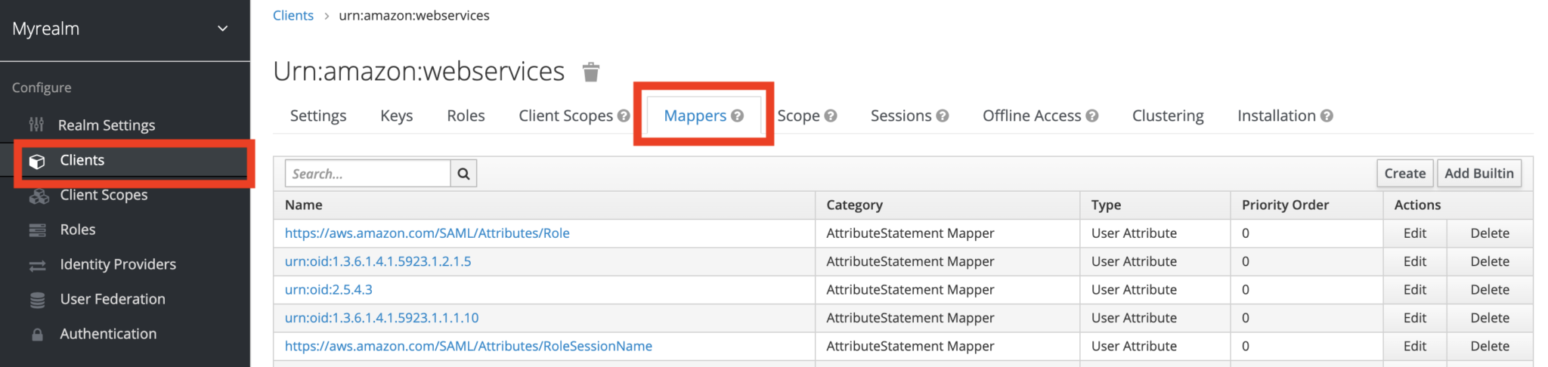Viewport: 1548px width, 367px height.
Task: Go to Identity Providers in sidebar
Action: tap(118, 264)
